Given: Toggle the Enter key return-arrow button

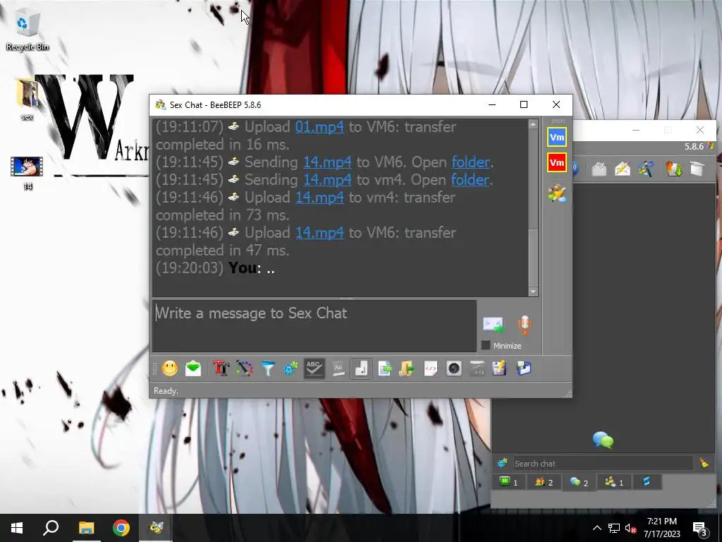Looking at the screenshot, I should click(361, 368).
